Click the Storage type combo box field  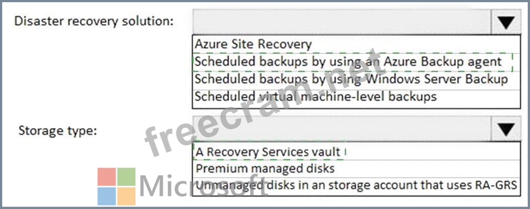[342, 129]
